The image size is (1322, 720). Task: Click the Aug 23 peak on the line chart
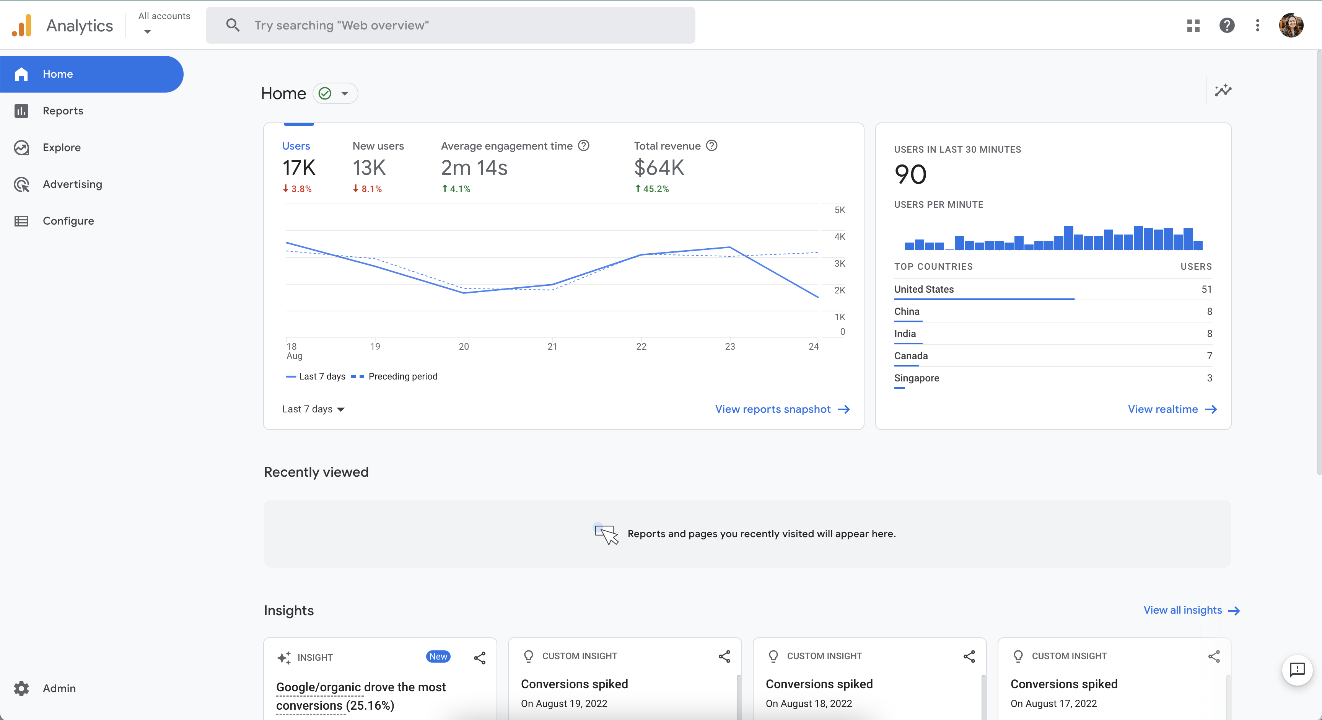pyautogui.click(x=729, y=248)
